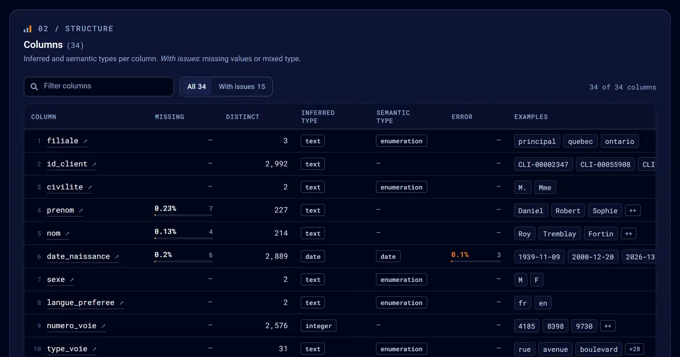
Task: Click the fr example chip
Action: pos(522,303)
